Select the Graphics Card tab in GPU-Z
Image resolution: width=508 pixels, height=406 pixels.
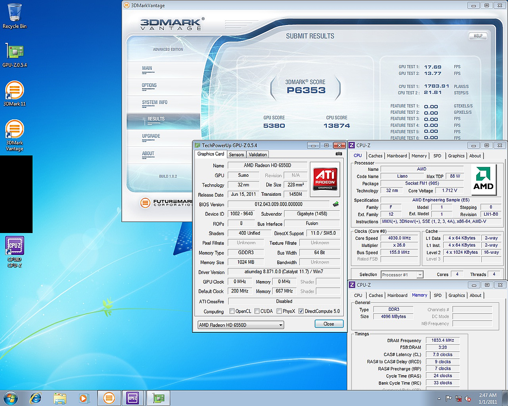click(x=211, y=154)
